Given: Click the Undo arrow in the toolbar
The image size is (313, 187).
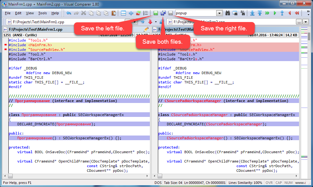Looking at the screenshot, I should coord(69,13).
